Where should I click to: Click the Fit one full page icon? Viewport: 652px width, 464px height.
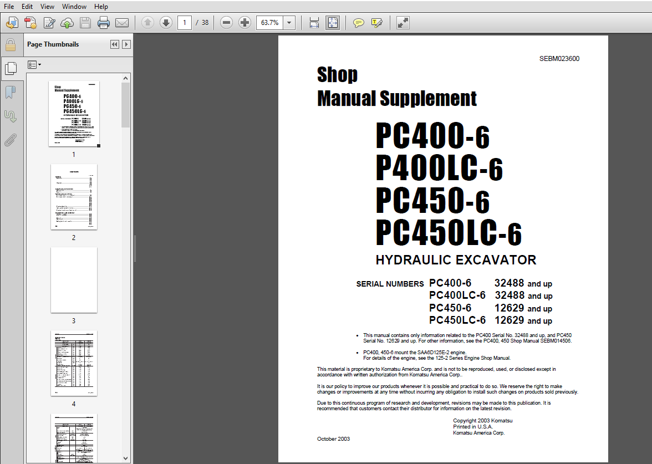coord(333,22)
